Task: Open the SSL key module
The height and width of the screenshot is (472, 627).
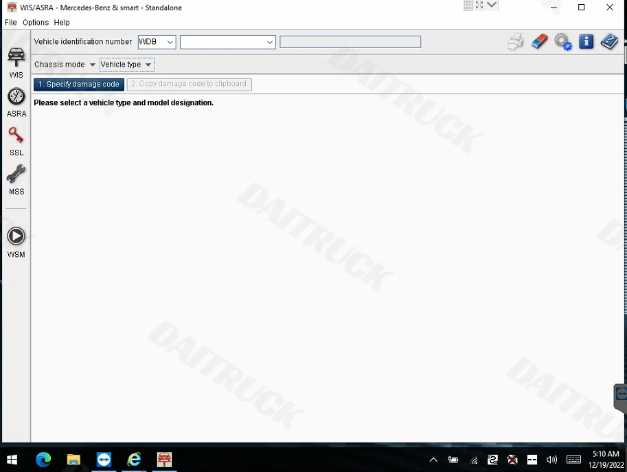Action: coord(16,142)
